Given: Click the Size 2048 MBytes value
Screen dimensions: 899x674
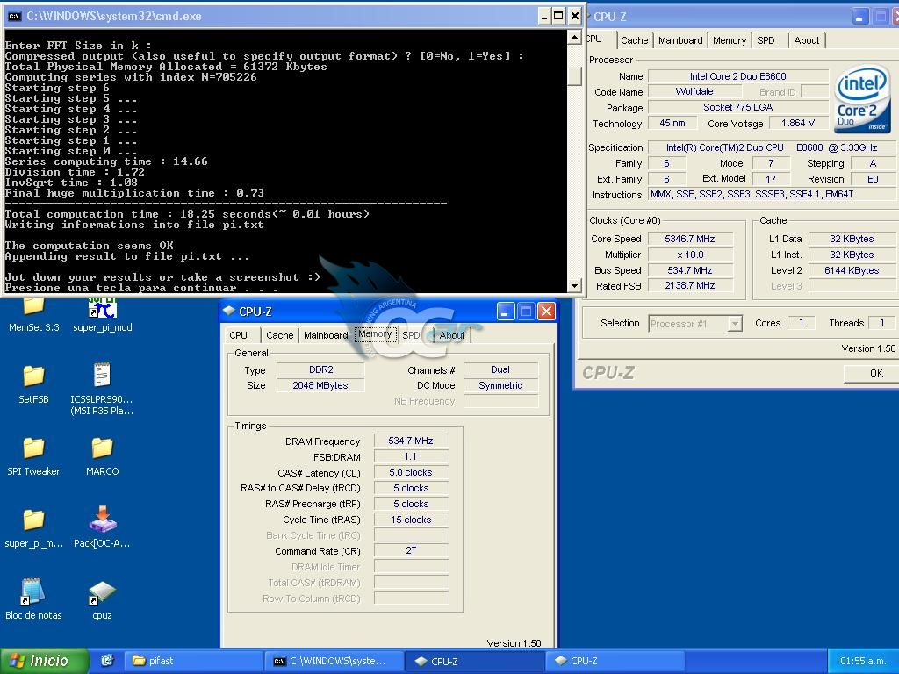Looking at the screenshot, I should pos(320,386).
